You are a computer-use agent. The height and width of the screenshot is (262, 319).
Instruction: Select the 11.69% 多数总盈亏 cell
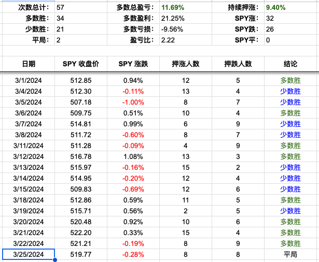186,8
